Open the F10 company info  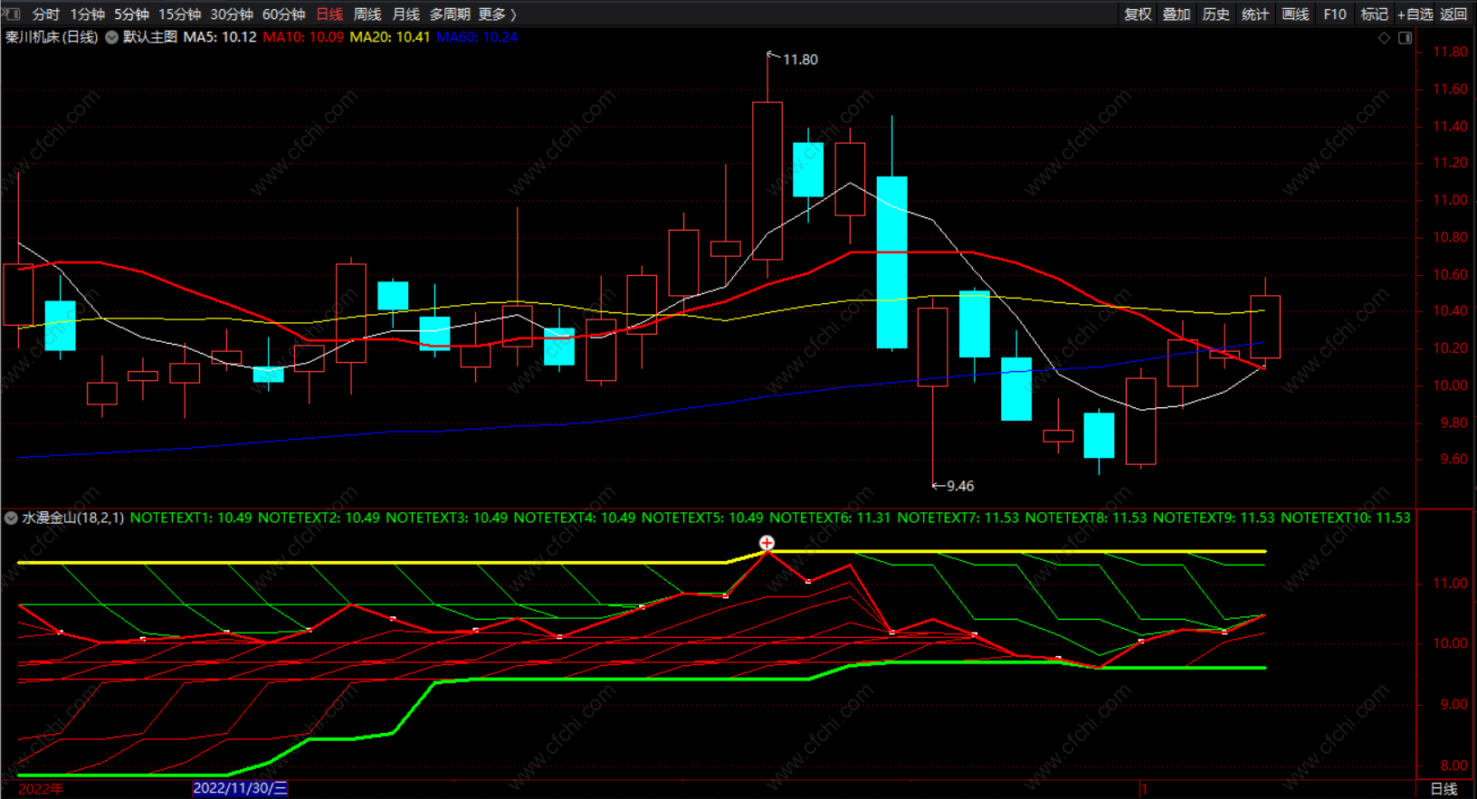[x=1335, y=14]
